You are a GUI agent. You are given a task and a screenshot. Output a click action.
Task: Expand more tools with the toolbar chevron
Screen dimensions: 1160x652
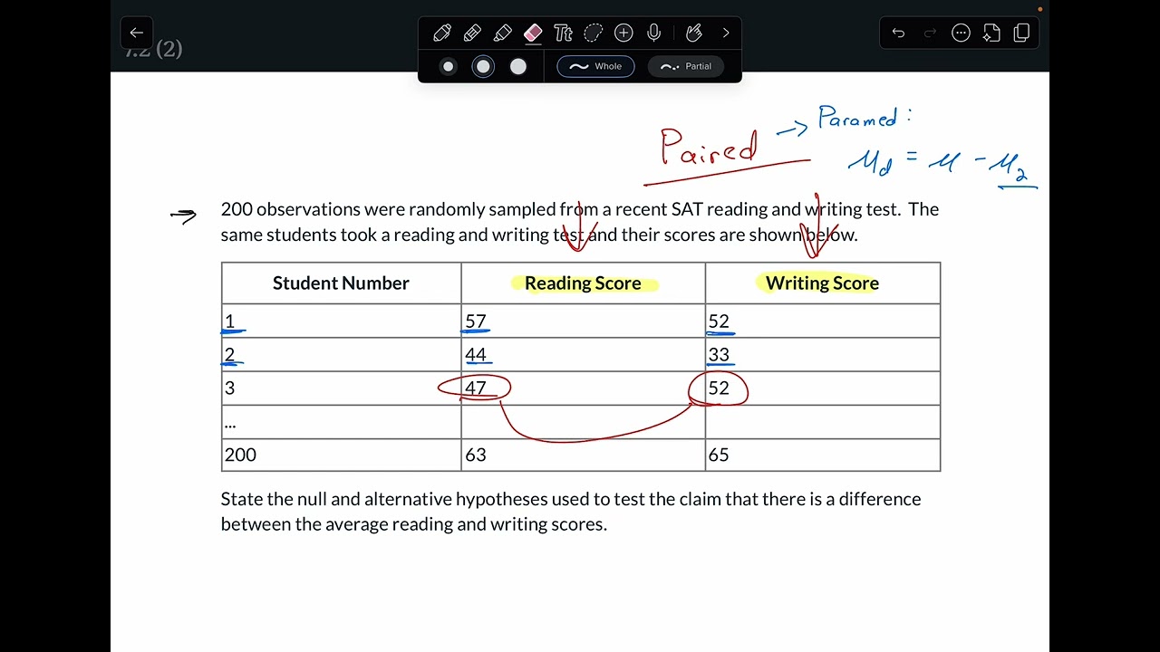point(726,34)
